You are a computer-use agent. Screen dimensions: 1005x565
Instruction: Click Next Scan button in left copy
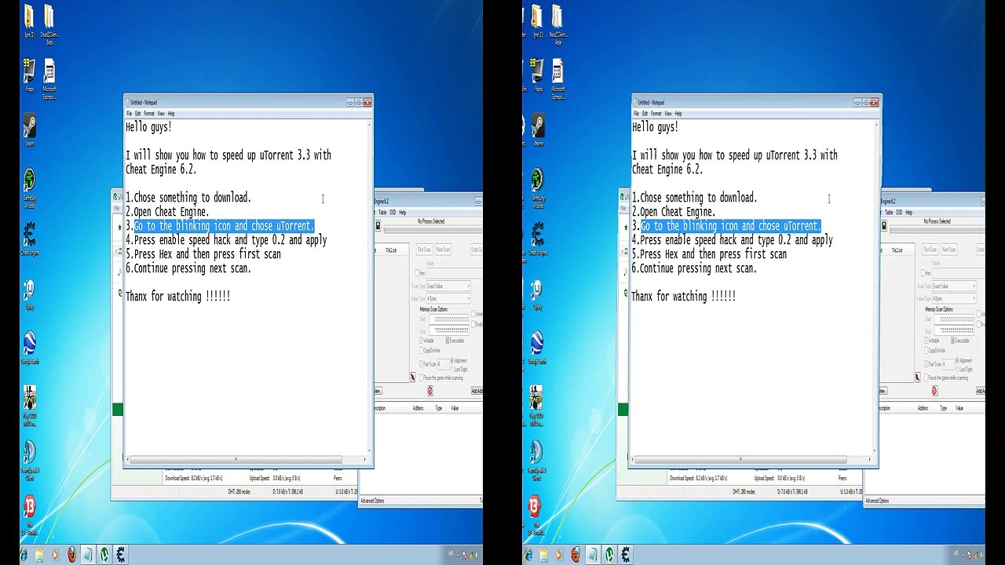pyautogui.click(x=443, y=250)
